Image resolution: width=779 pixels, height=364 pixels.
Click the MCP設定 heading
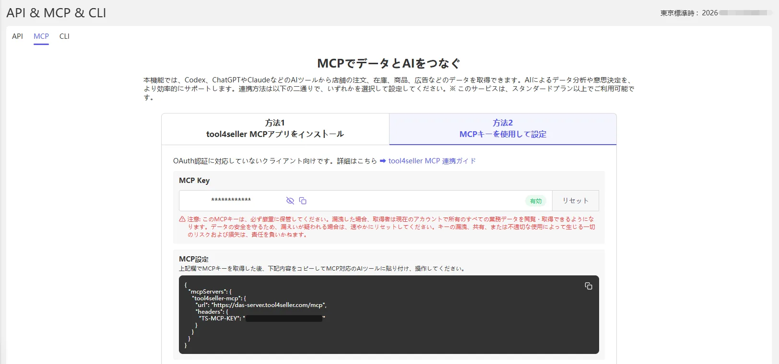pos(194,259)
